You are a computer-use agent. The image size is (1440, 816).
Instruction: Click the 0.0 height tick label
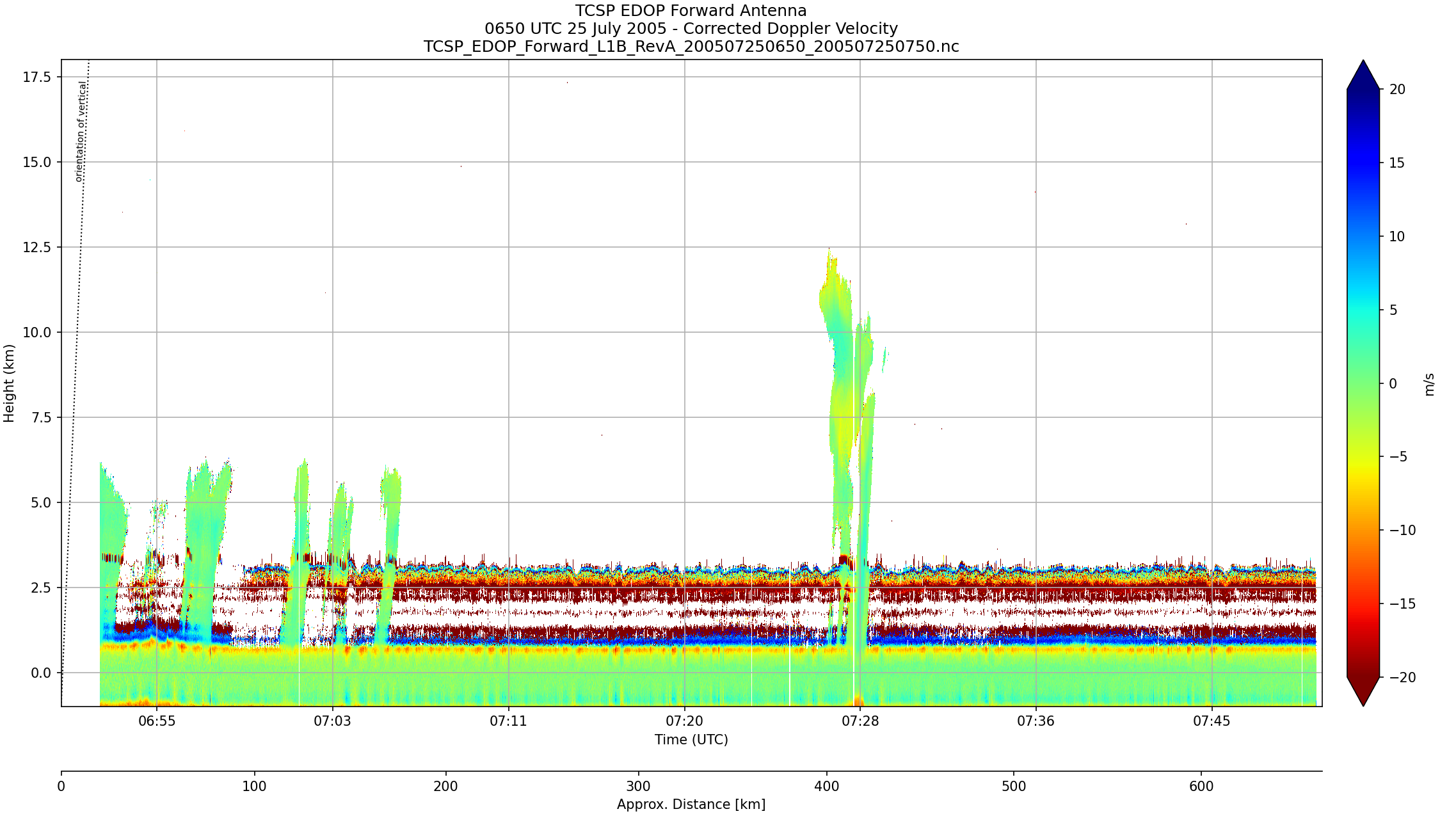tap(41, 673)
